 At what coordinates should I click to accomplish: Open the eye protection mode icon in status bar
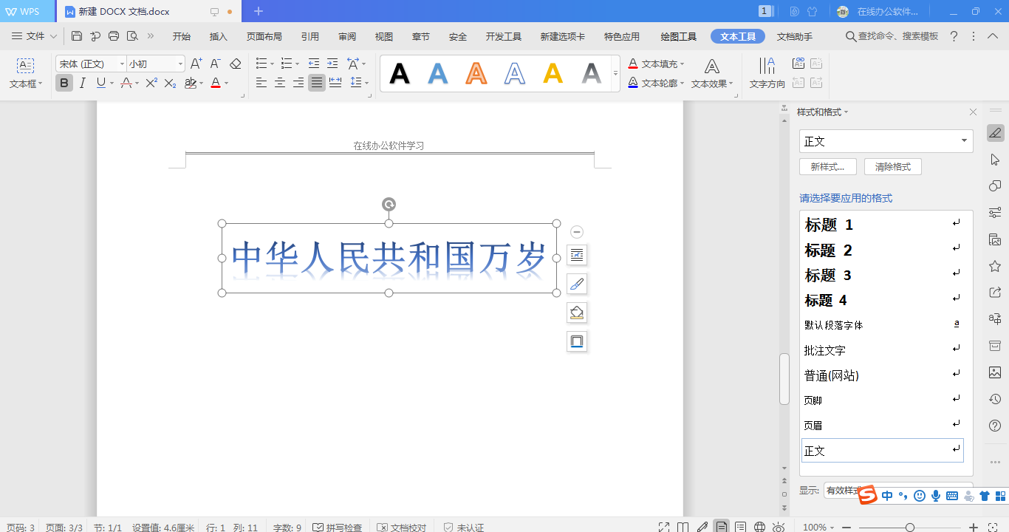(x=779, y=528)
